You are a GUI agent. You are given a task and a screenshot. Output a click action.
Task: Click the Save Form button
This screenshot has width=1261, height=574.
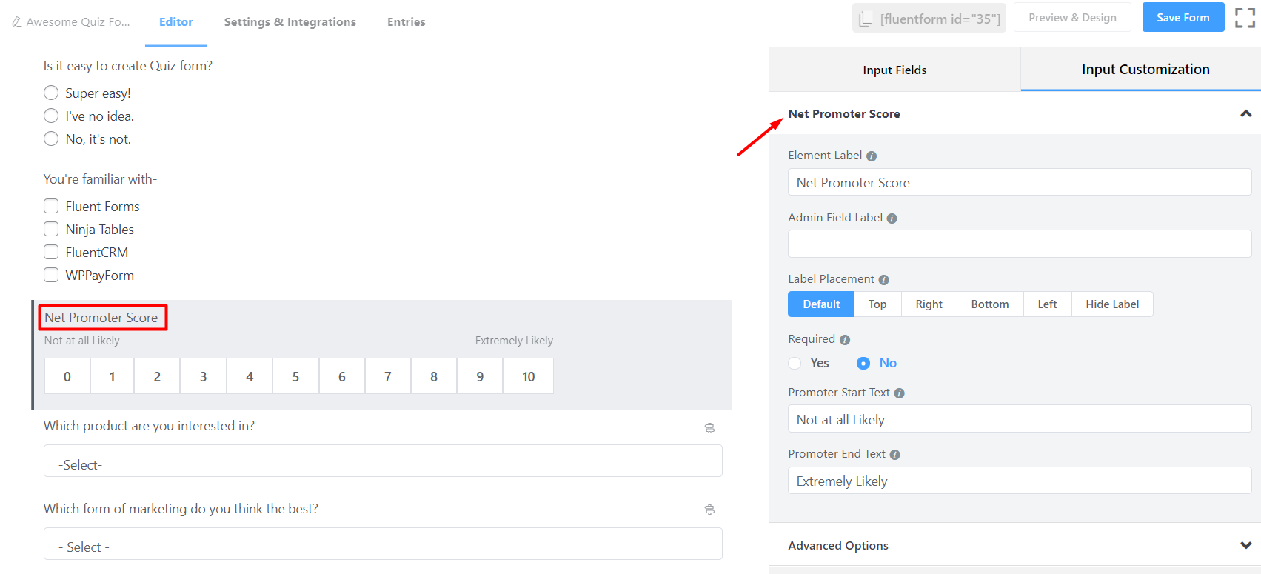(1183, 18)
